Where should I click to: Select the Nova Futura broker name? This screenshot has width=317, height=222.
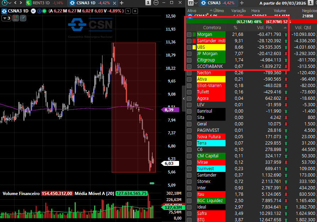(209, 137)
